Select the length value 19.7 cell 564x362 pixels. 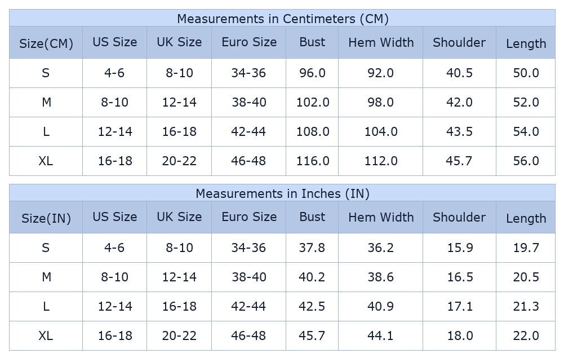(526, 248)
